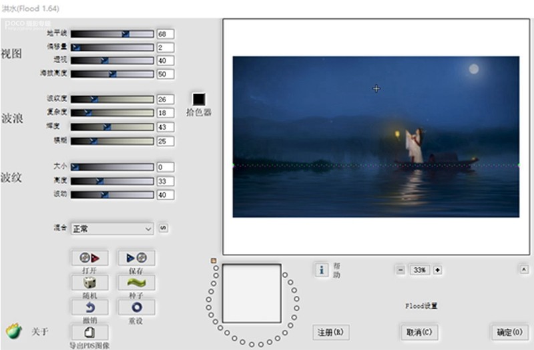Open the 混合 blend mode dropdown

coord(112,228)
